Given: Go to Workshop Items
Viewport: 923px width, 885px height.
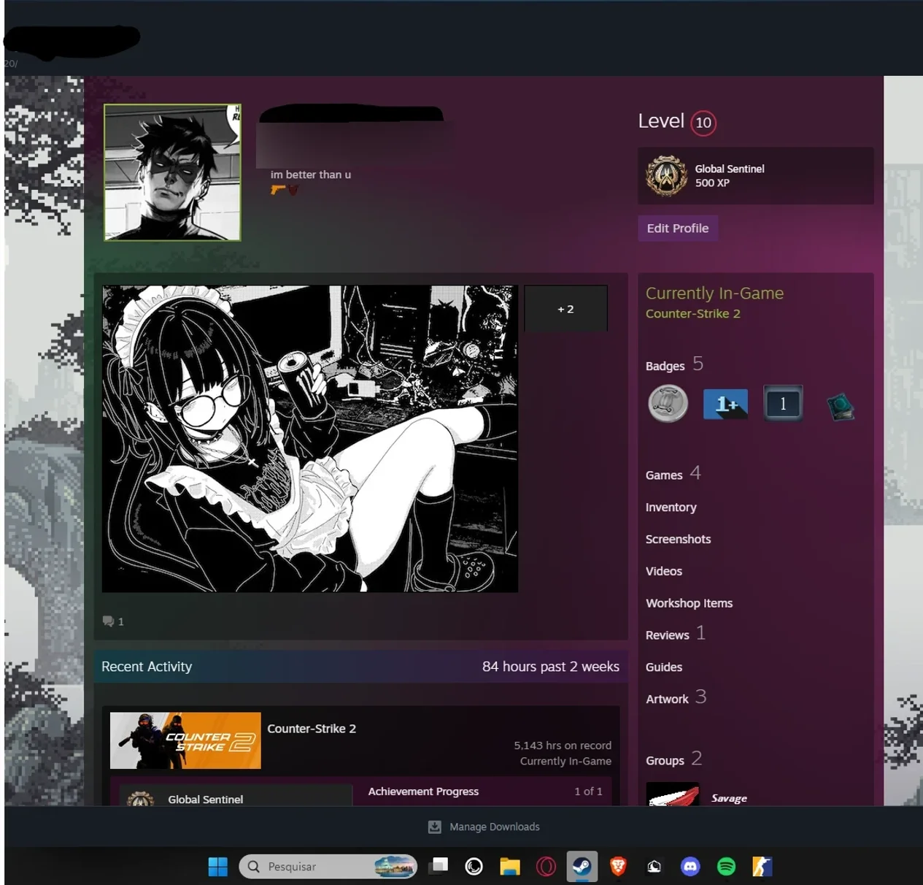Looking at the screenshot, I should (x=689, y=603).
